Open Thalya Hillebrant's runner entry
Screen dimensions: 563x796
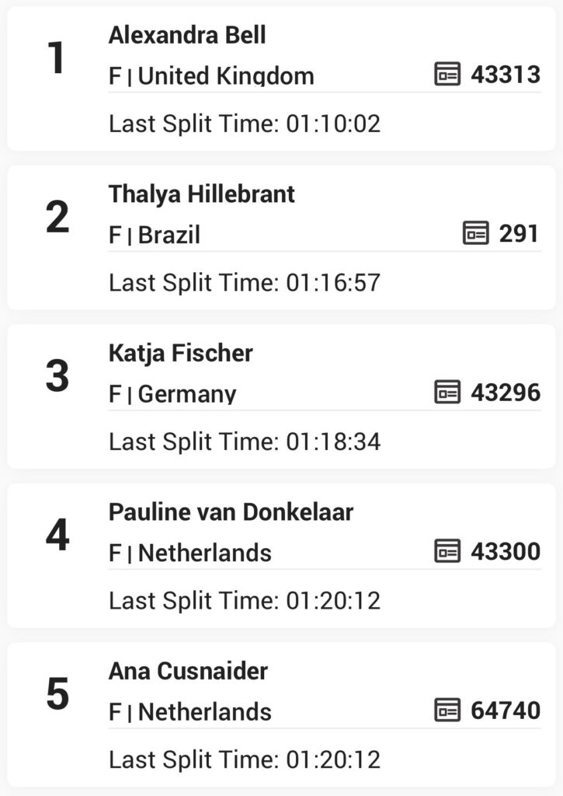[201, 194]
